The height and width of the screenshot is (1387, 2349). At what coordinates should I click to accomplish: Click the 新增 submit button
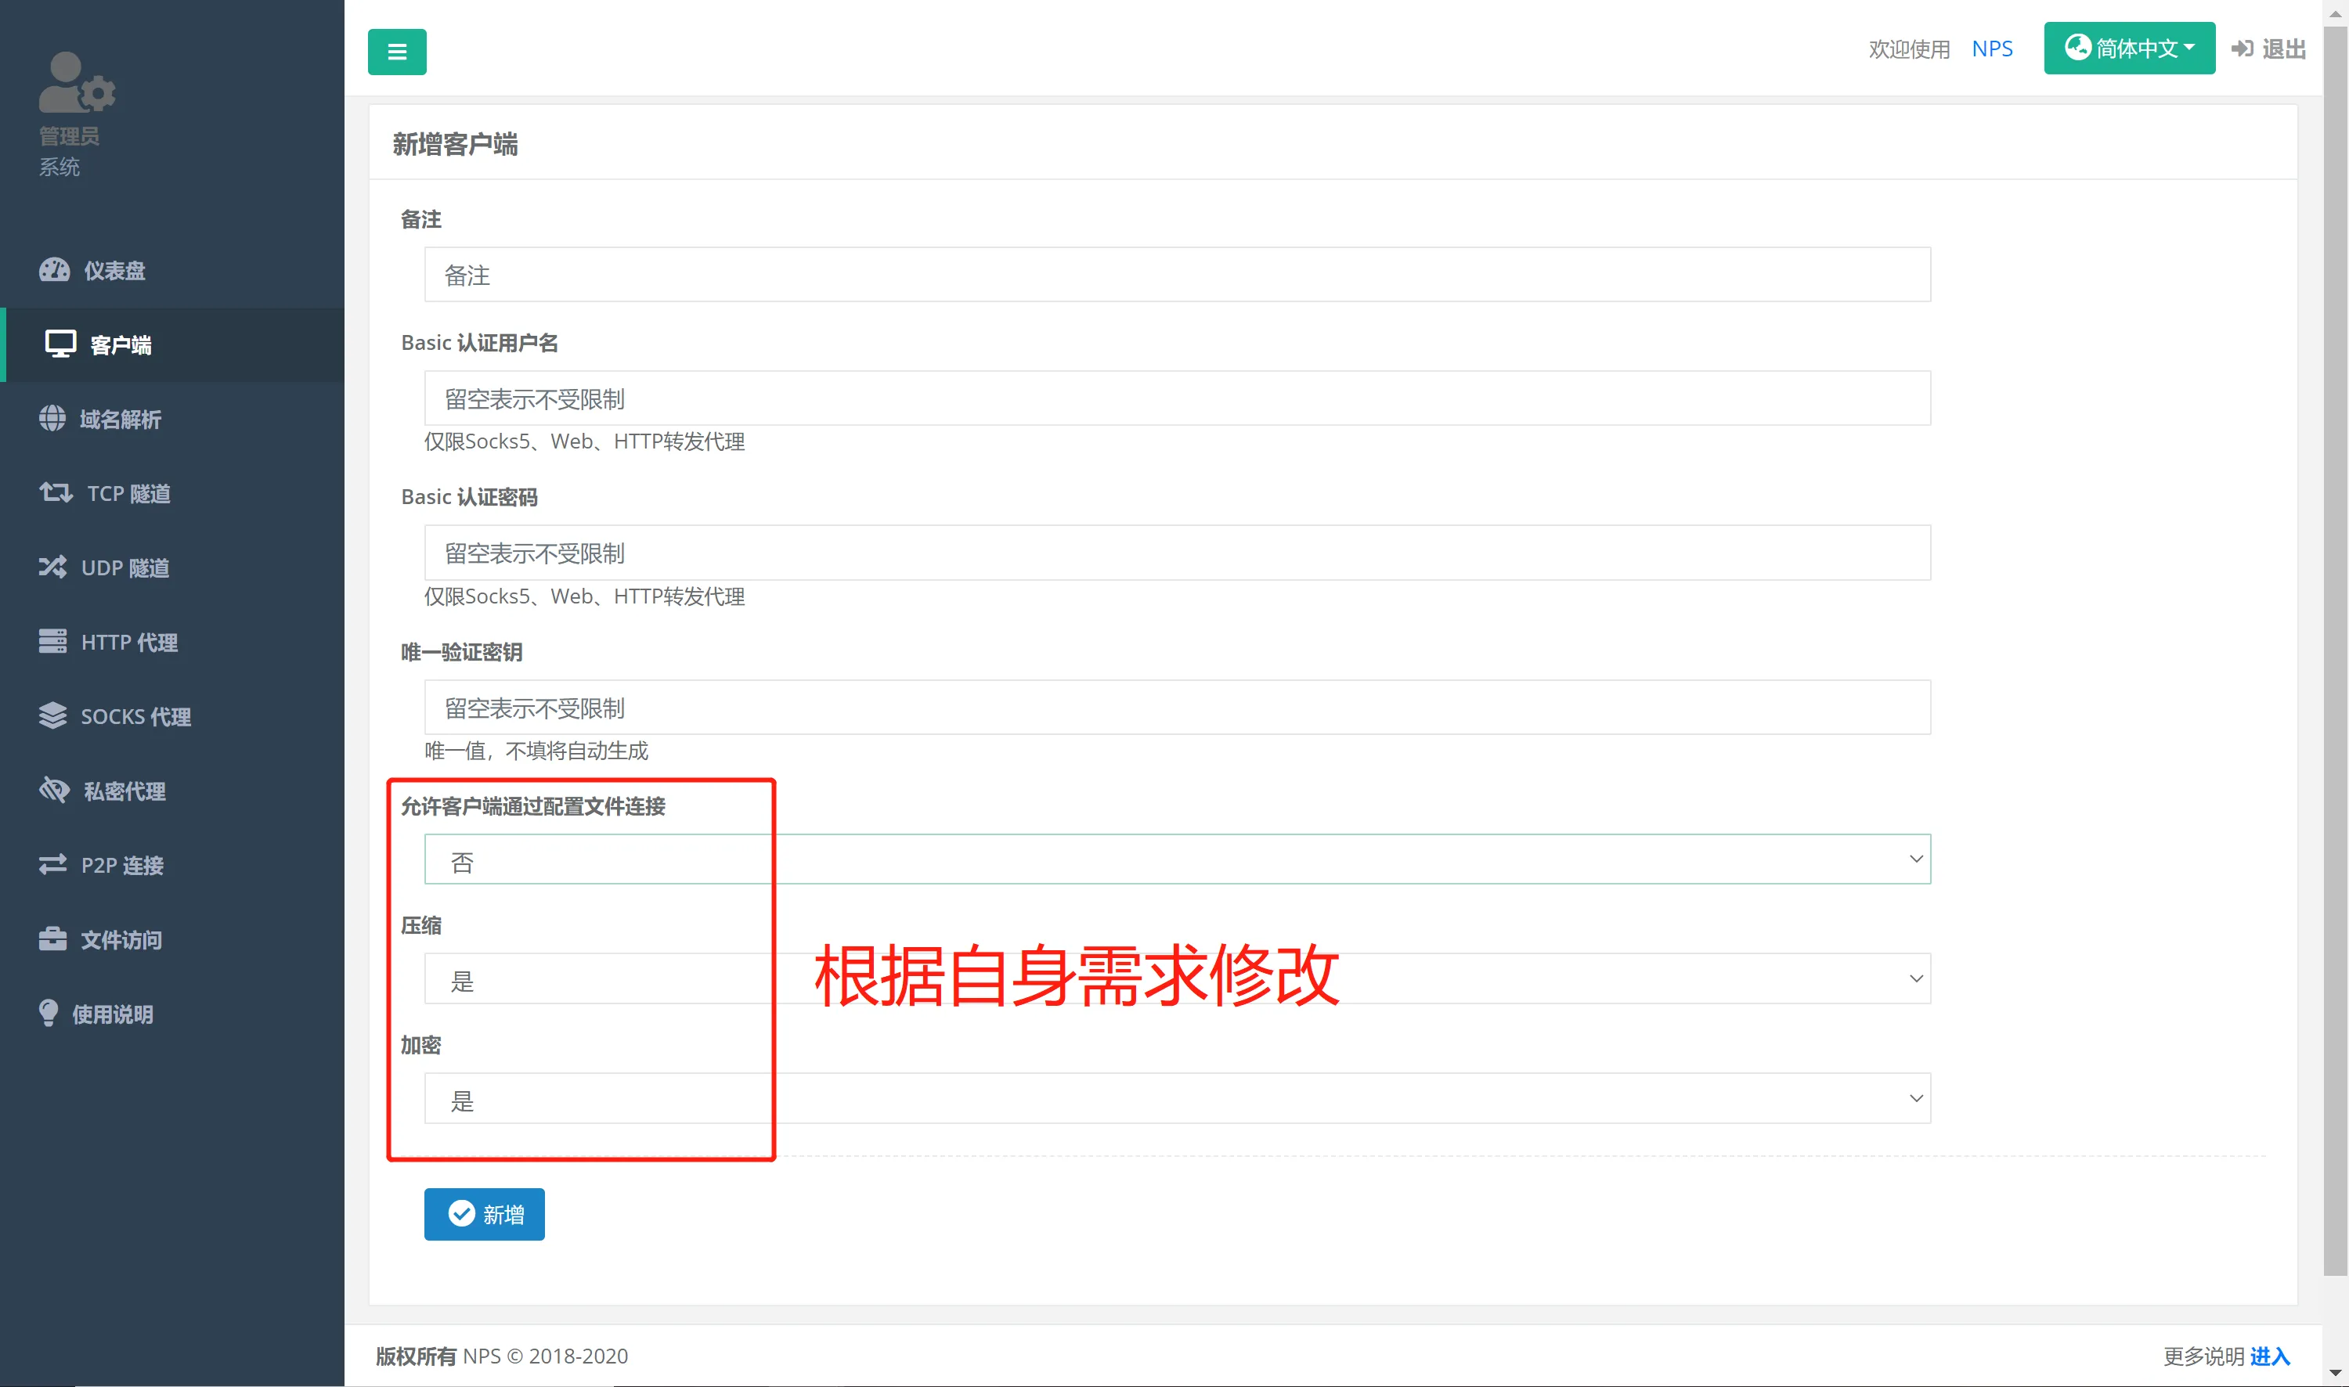pyautogui.click(x=484, y=1214)
